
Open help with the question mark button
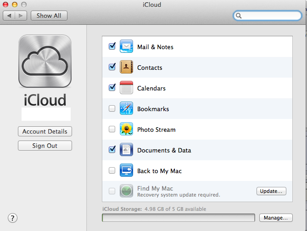coord(12,218)
